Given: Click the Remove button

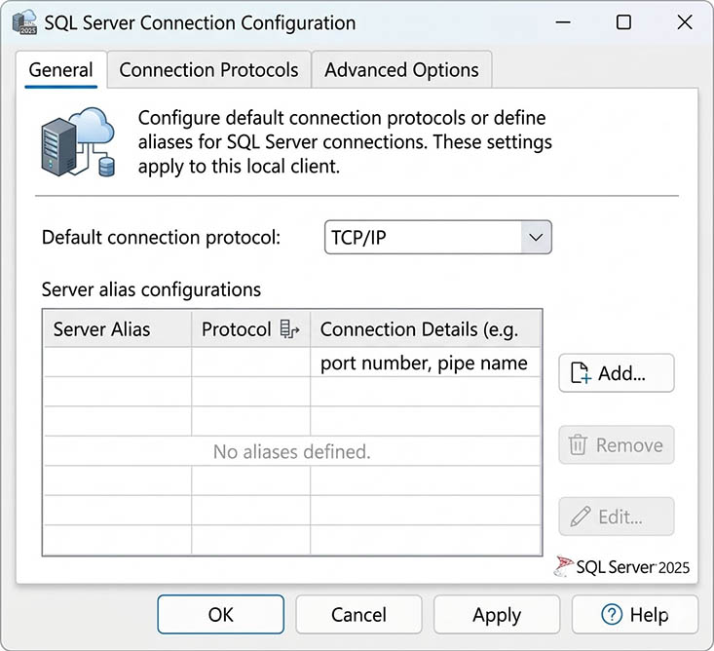Looking at the screenshot, I should pyautogui.click(x=616, y=445).
